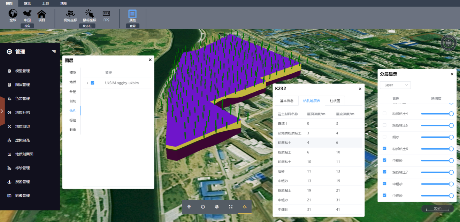
Task: Click the fullscreen icon in bottom toolbar
Action: coord(231,207)
